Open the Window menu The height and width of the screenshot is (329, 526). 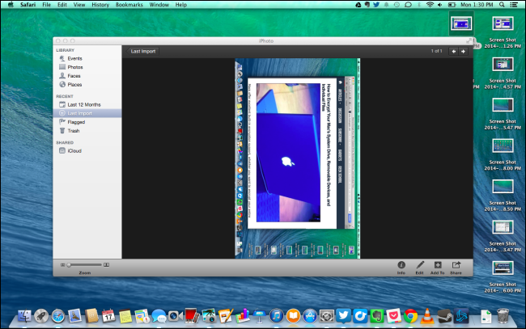click(x=159, y=5)
